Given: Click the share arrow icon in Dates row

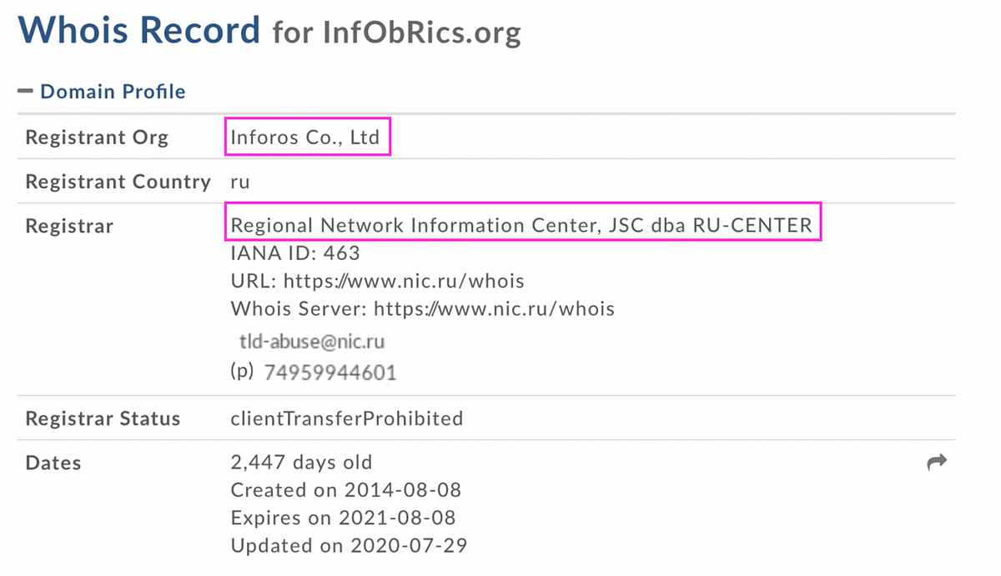Looking at the screenshot, I should coord(937,462).
